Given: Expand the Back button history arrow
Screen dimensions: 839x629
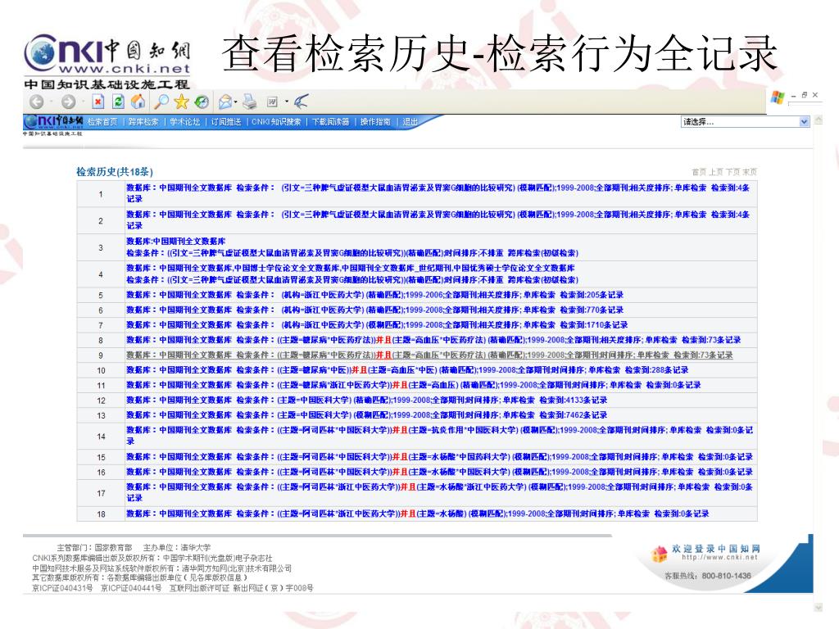Looking at the screenshot, I should point(51,102).
